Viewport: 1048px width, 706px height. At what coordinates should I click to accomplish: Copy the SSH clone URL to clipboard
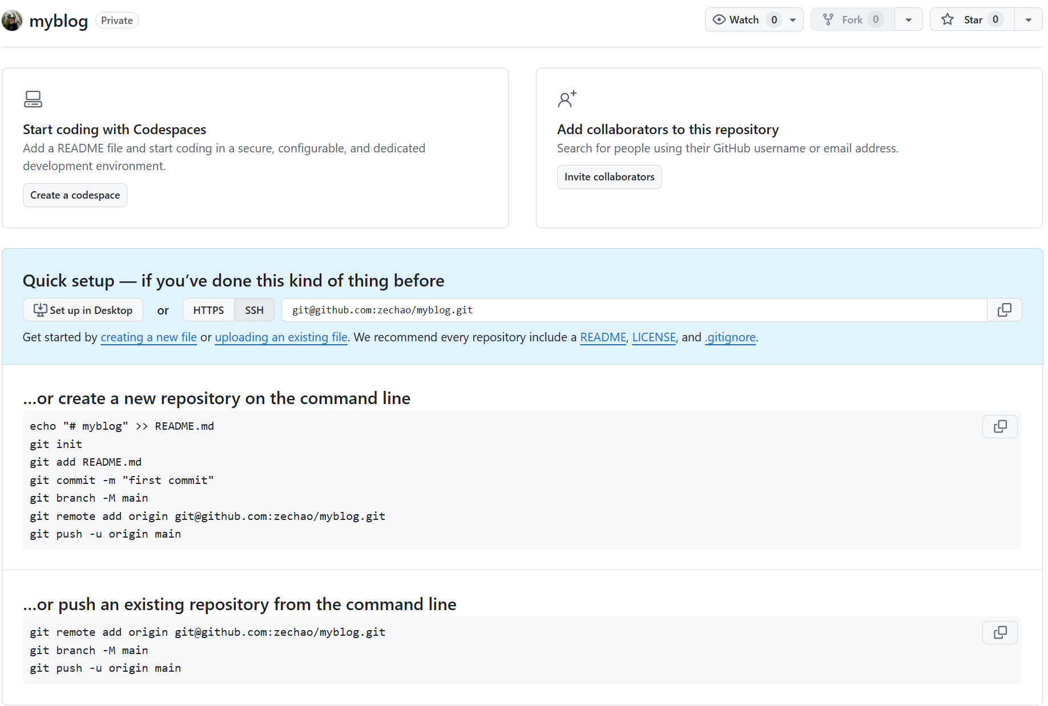pyautogui.click(x=1004, y=310)
